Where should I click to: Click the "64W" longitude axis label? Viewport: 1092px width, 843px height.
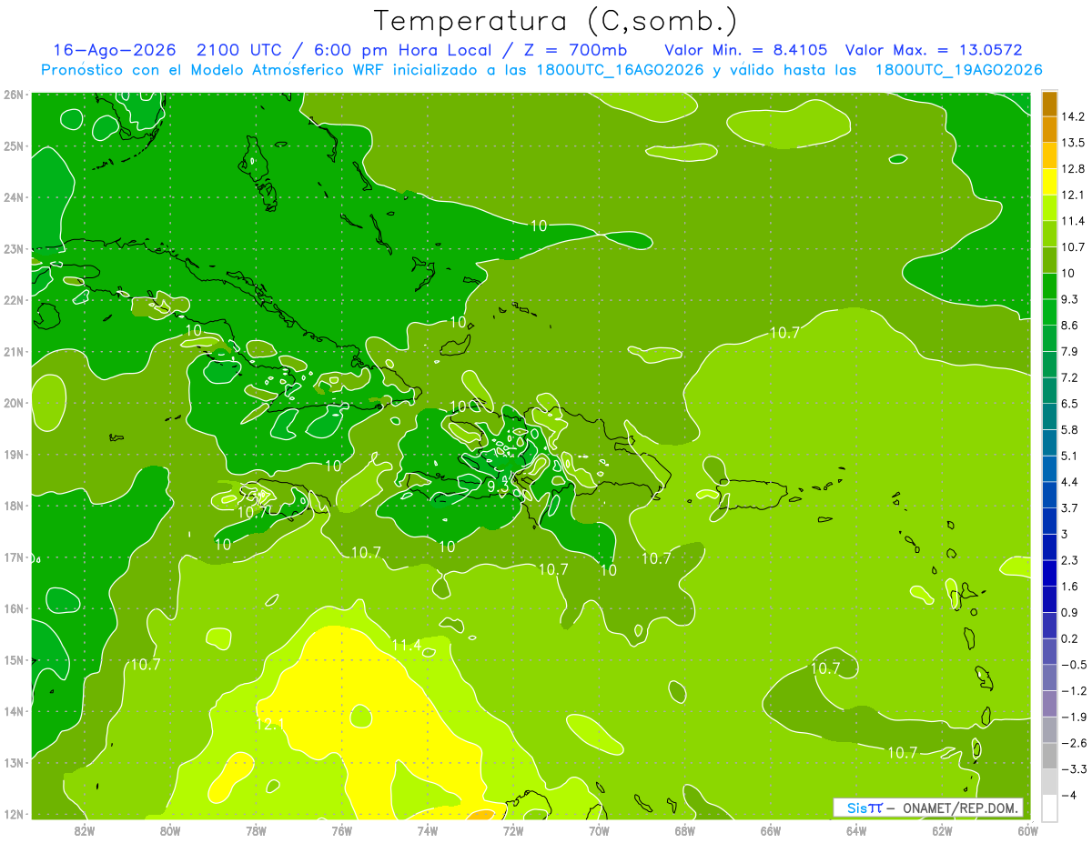point(856,830)
